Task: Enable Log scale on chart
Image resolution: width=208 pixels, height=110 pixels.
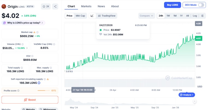Action: (x=195, y=16)
